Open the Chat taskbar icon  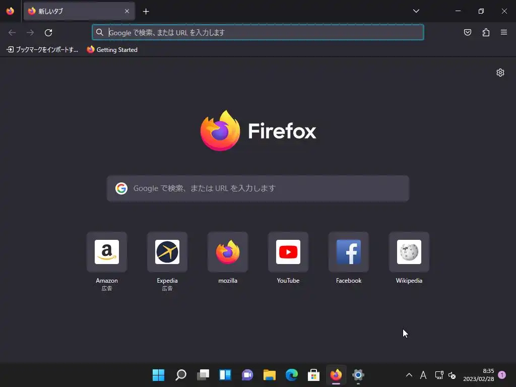click(247, 375)
